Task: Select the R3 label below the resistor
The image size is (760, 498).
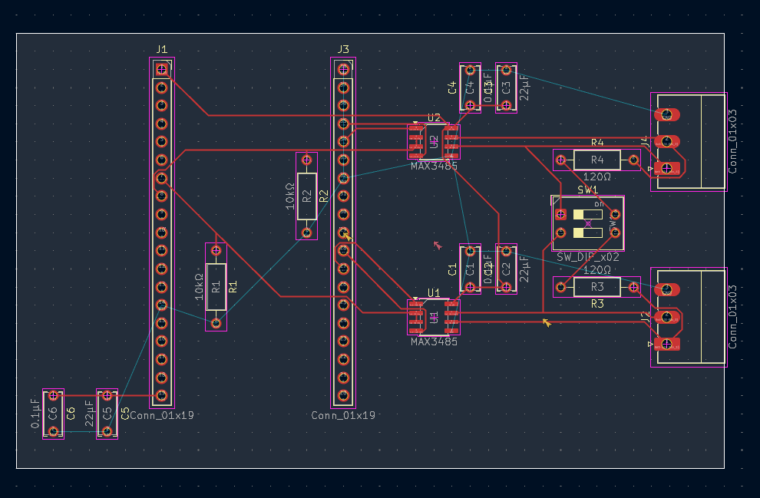Action: (x=597, y=304)
